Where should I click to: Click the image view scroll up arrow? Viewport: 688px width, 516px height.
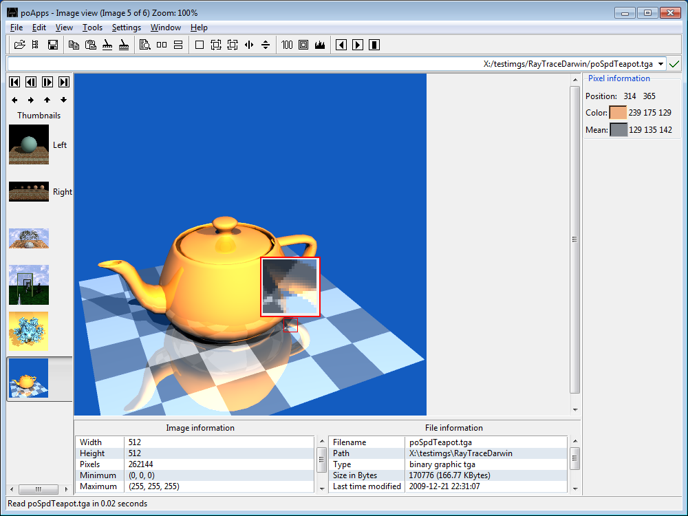pos(574,80)
